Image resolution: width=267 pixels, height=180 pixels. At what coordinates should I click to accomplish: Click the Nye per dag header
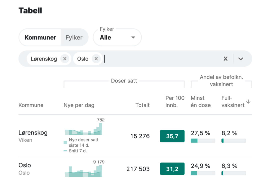pyautogui.click(x=79, y=105)
